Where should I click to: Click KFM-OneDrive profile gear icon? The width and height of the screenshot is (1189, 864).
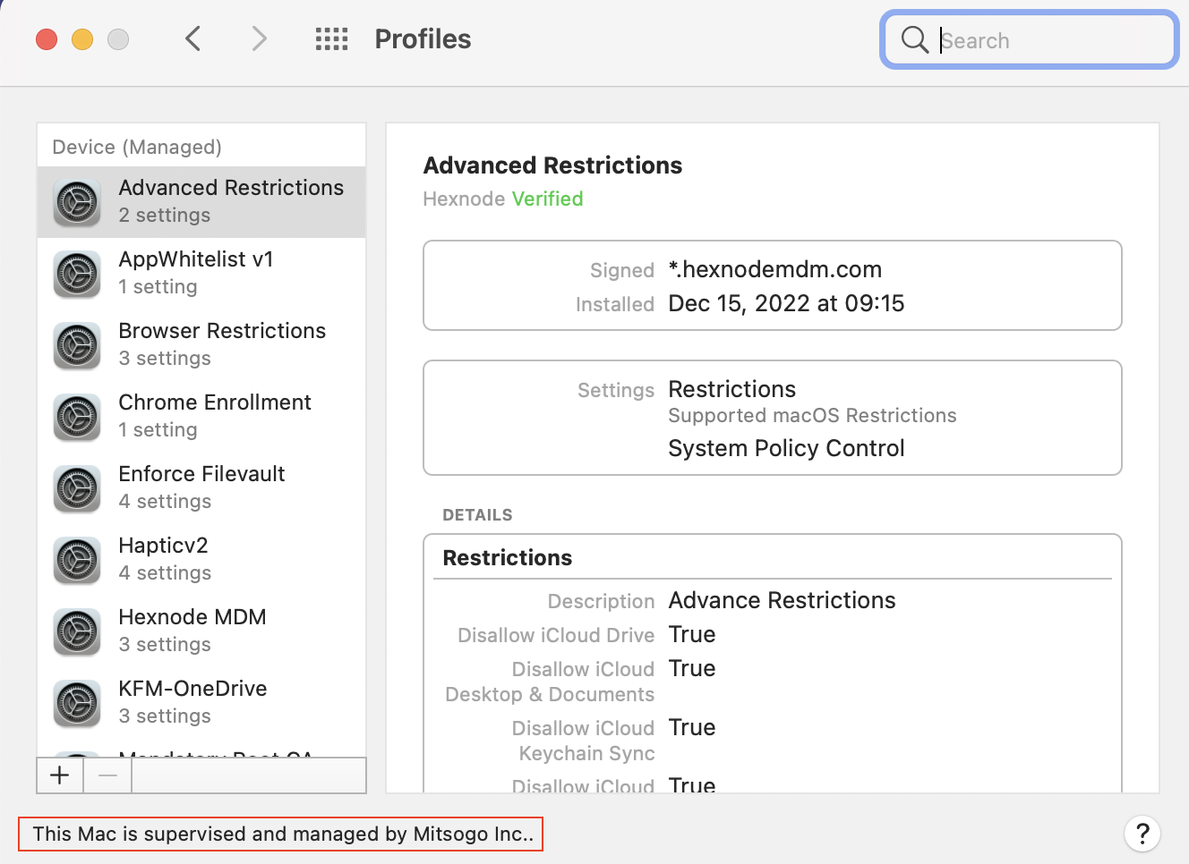77,703
